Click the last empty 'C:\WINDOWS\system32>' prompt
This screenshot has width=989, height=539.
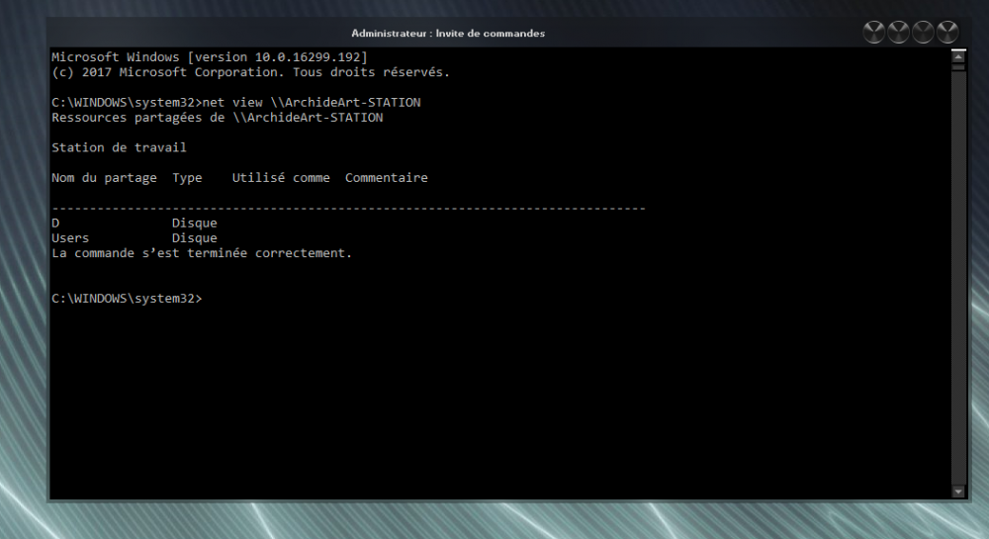127,299
